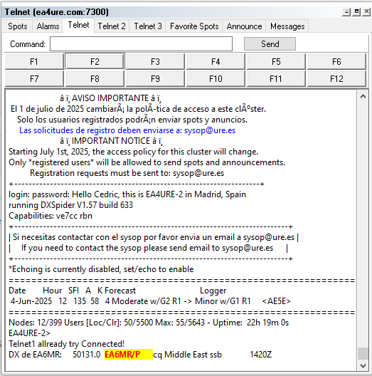Click the 'Nodes: 12/399 Users' status line

pyautogui.click(x=149, y=323)
